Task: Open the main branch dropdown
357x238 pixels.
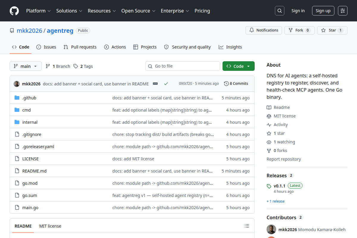Action: pyautogui.click(x=26, y=66)
